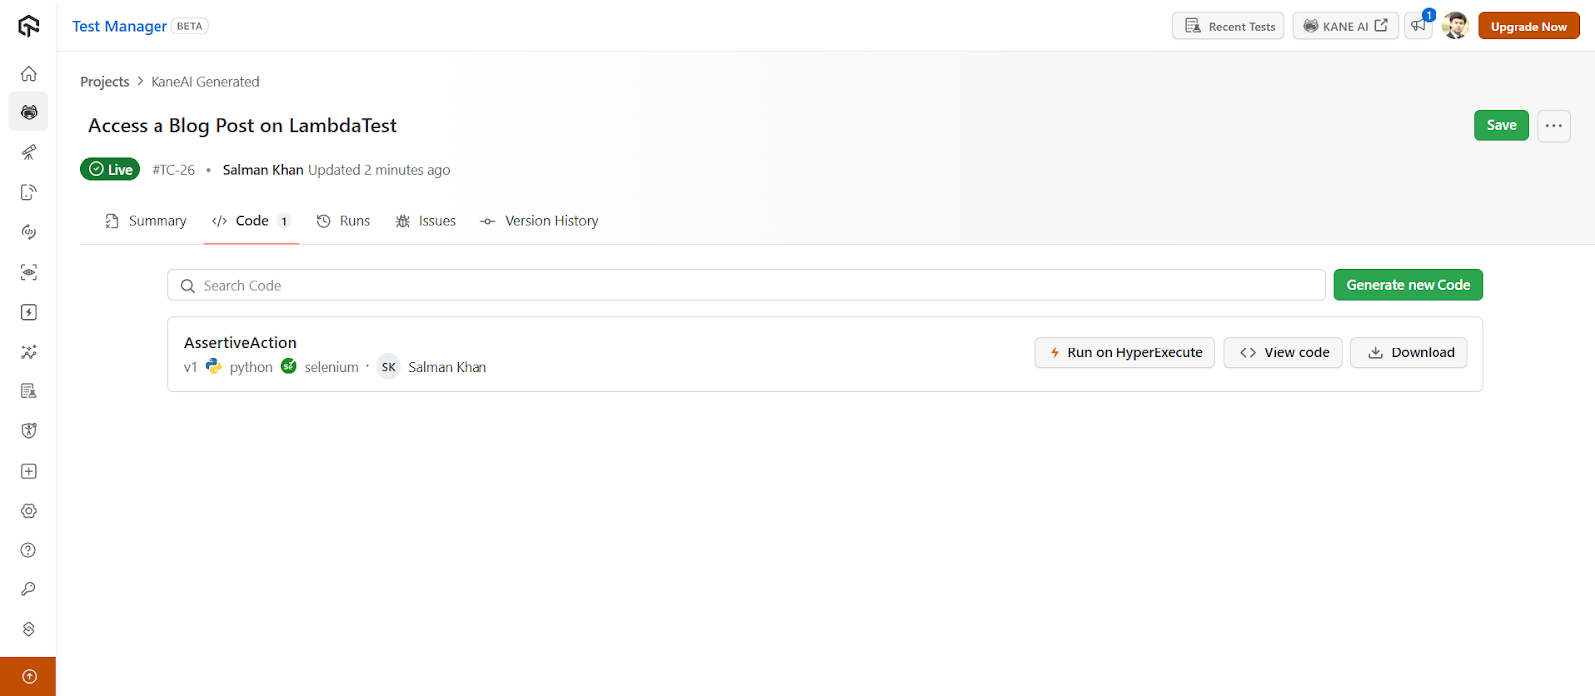Open KANE AI external link
The height and width of the screenshot is (696, 1595).
[x=1346, y=26]
